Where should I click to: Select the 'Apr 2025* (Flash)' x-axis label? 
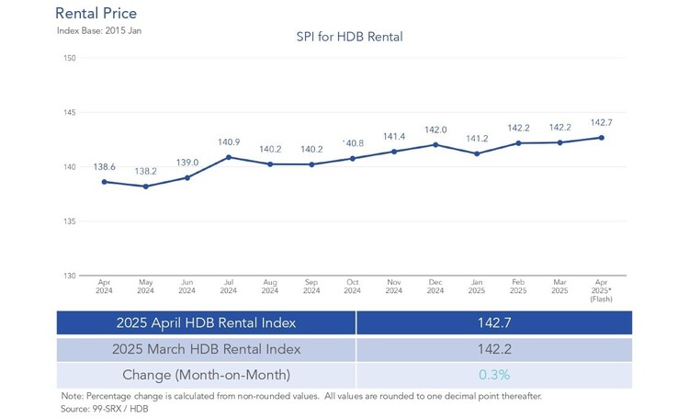point(601,290)
